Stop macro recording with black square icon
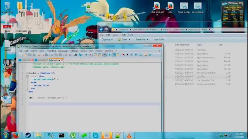The width and height of the screenshot is (248, 139). pos(127,55)
